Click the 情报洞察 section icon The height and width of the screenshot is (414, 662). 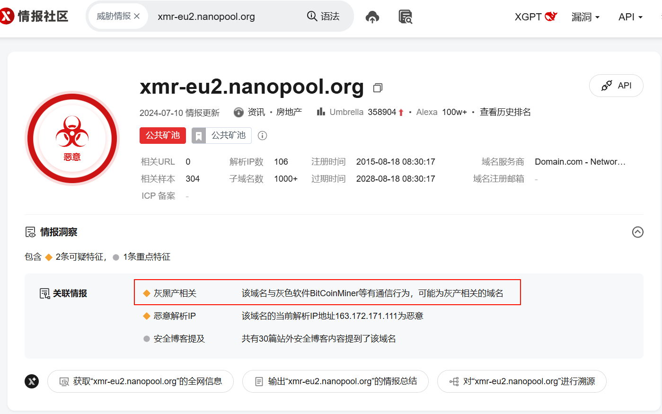click(30, 232)
